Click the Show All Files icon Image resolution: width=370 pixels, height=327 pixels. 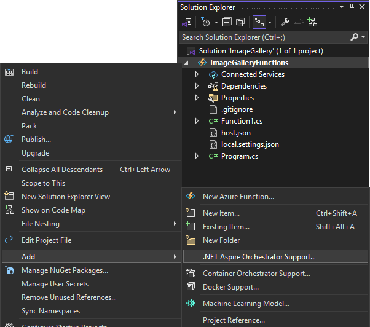tap(240, 22)
